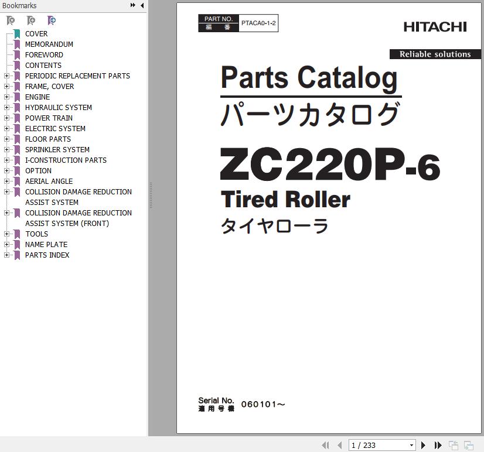
Task: Click the SPRINKLER SYSTEM bookmark ribbon icon
Action: click(x=17, y=149)
